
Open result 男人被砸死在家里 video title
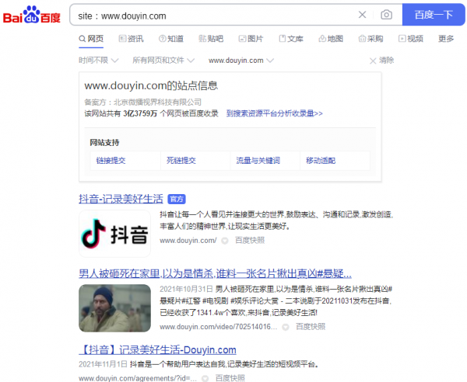click(x=215, y=273)
